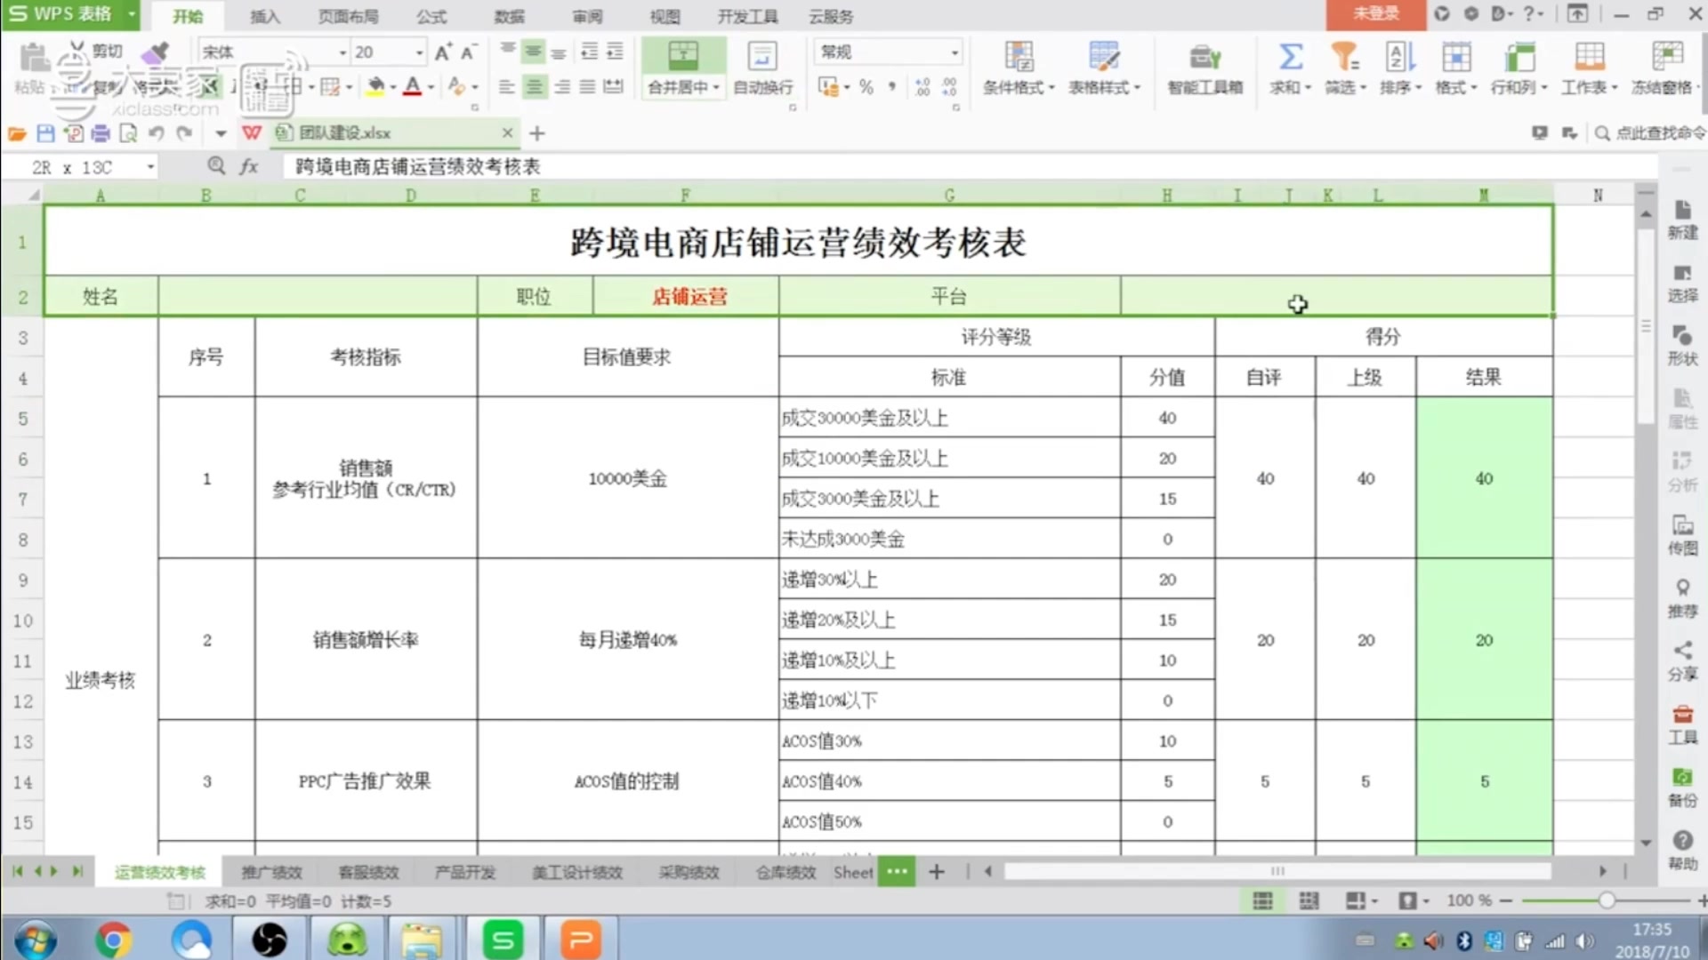Click the percent style button
The image size is (1708, 960).
[x=866, y=87]
